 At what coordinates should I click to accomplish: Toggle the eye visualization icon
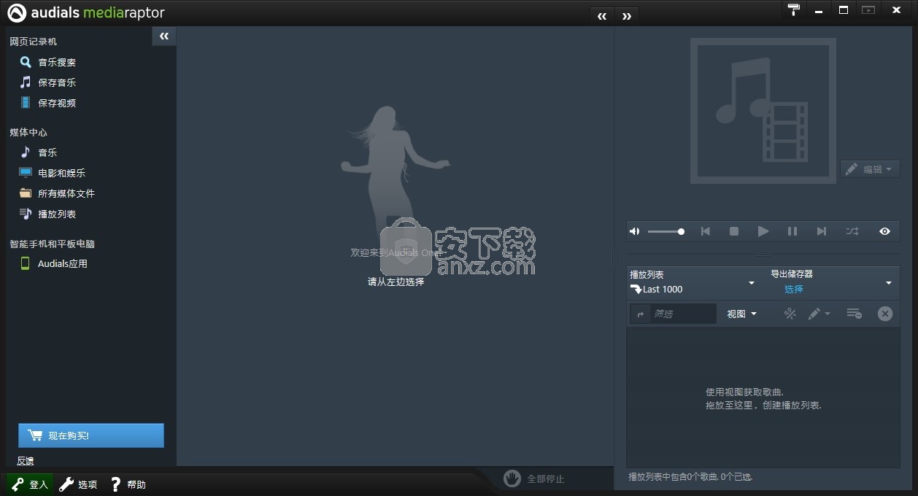click(884, 231)
